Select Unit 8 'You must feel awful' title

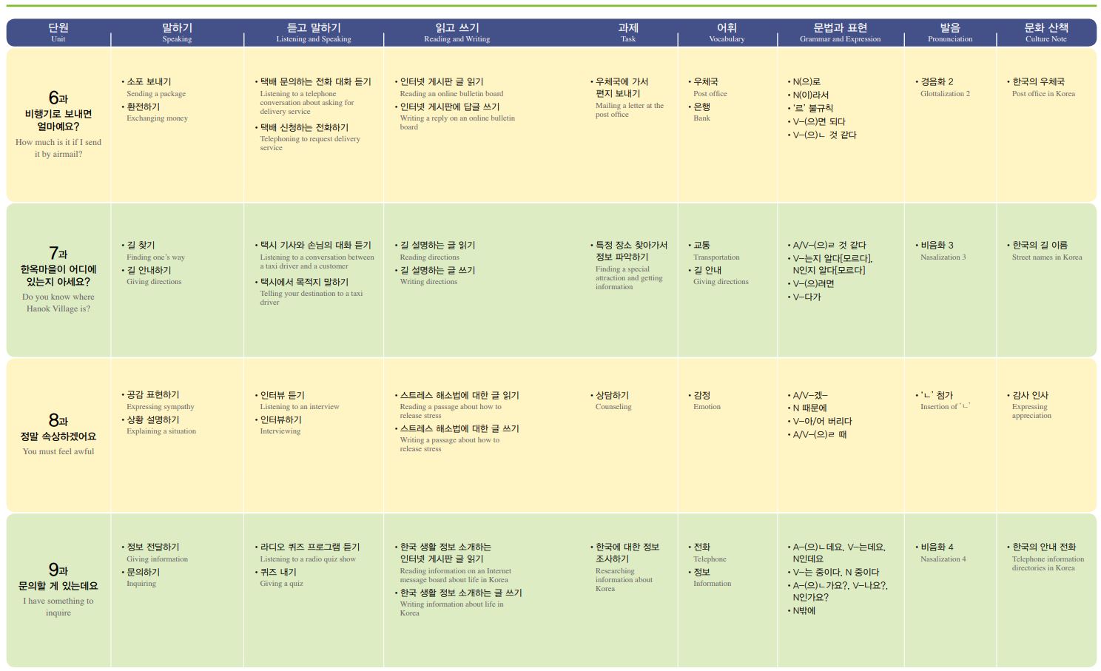58,436
